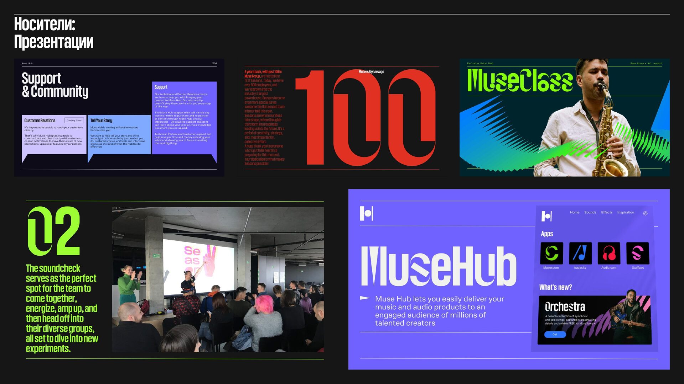684x384 pixels.
Task: Click Muse Hub logo beside Home menu
Action: coord(546,216)
